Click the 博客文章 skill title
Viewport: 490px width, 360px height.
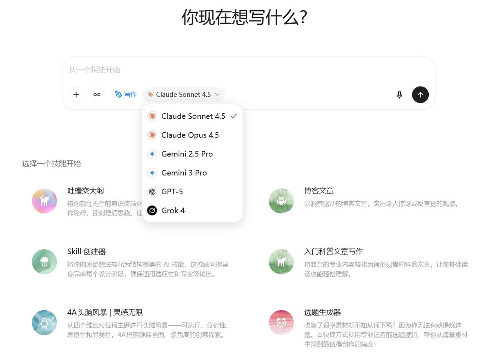coord(319,191)
